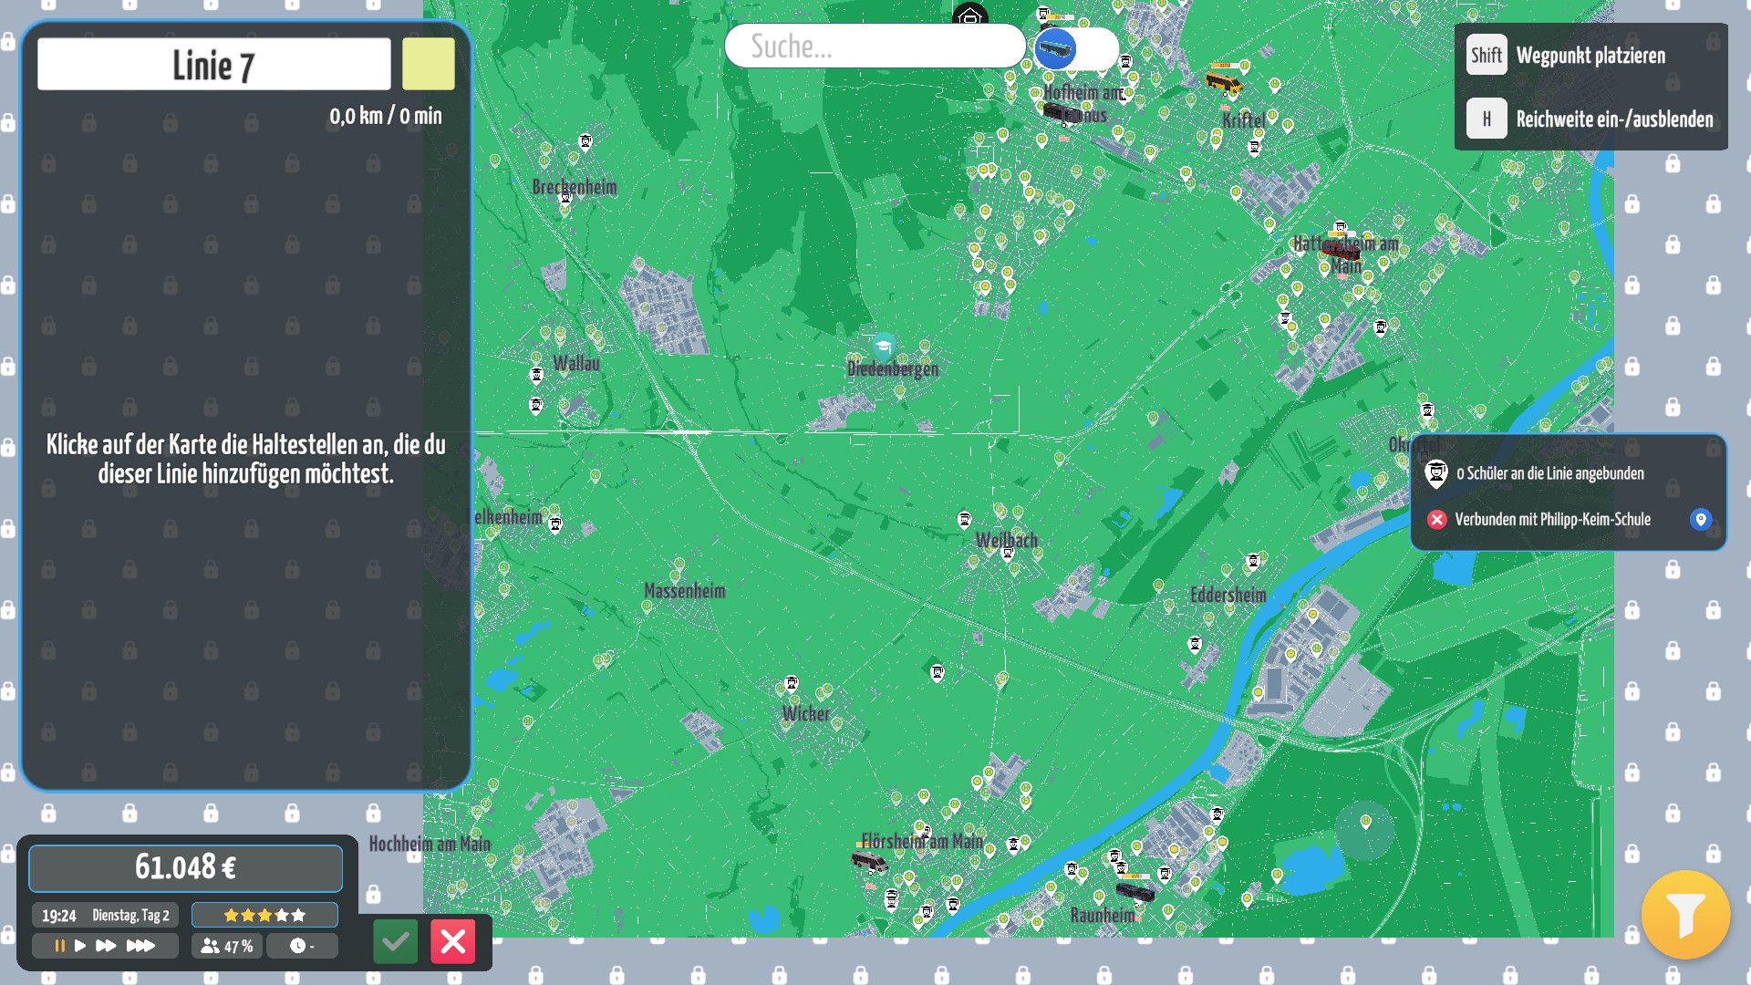Open the 61.048 € finances display
The width and height of the screenshot is (1751, 985).
click(x=185, y=867)
